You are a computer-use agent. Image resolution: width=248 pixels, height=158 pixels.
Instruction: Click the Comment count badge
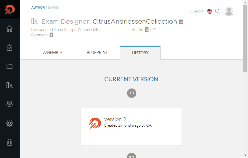click(51, 35)
